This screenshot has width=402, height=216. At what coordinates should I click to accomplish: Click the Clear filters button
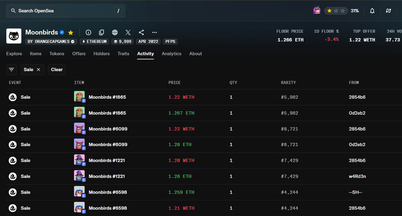(x=57, y=70)
